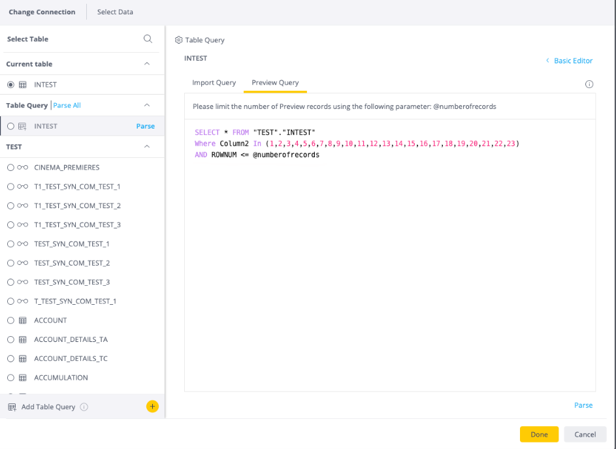
Task: Click the view icon for T_TEST_SYN_COM_TEST_1
Action: (x=22, y=301)
